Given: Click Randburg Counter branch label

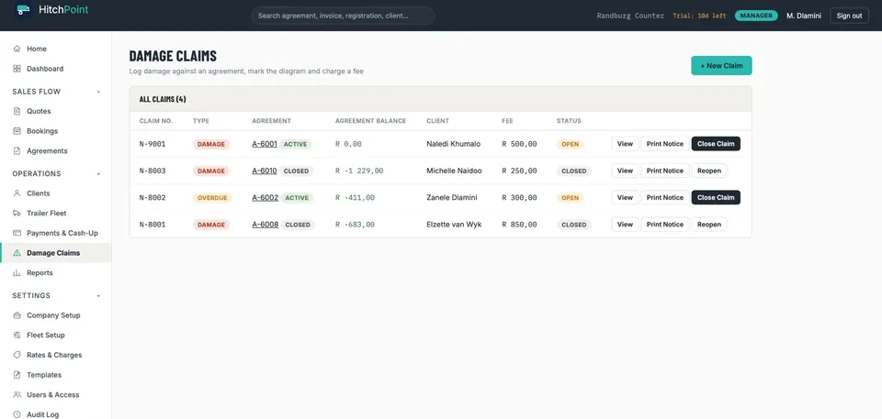Looking at the screenshot, I should tap(630, 16).
